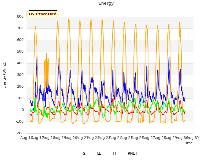Click the Time x-axis label
The width and height of the screenshot is (213, 160).
click(x=188, y=143)
